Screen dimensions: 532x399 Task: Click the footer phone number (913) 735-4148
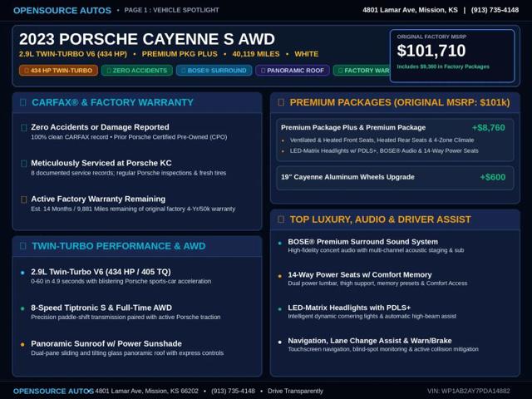(x=233, y=392)
